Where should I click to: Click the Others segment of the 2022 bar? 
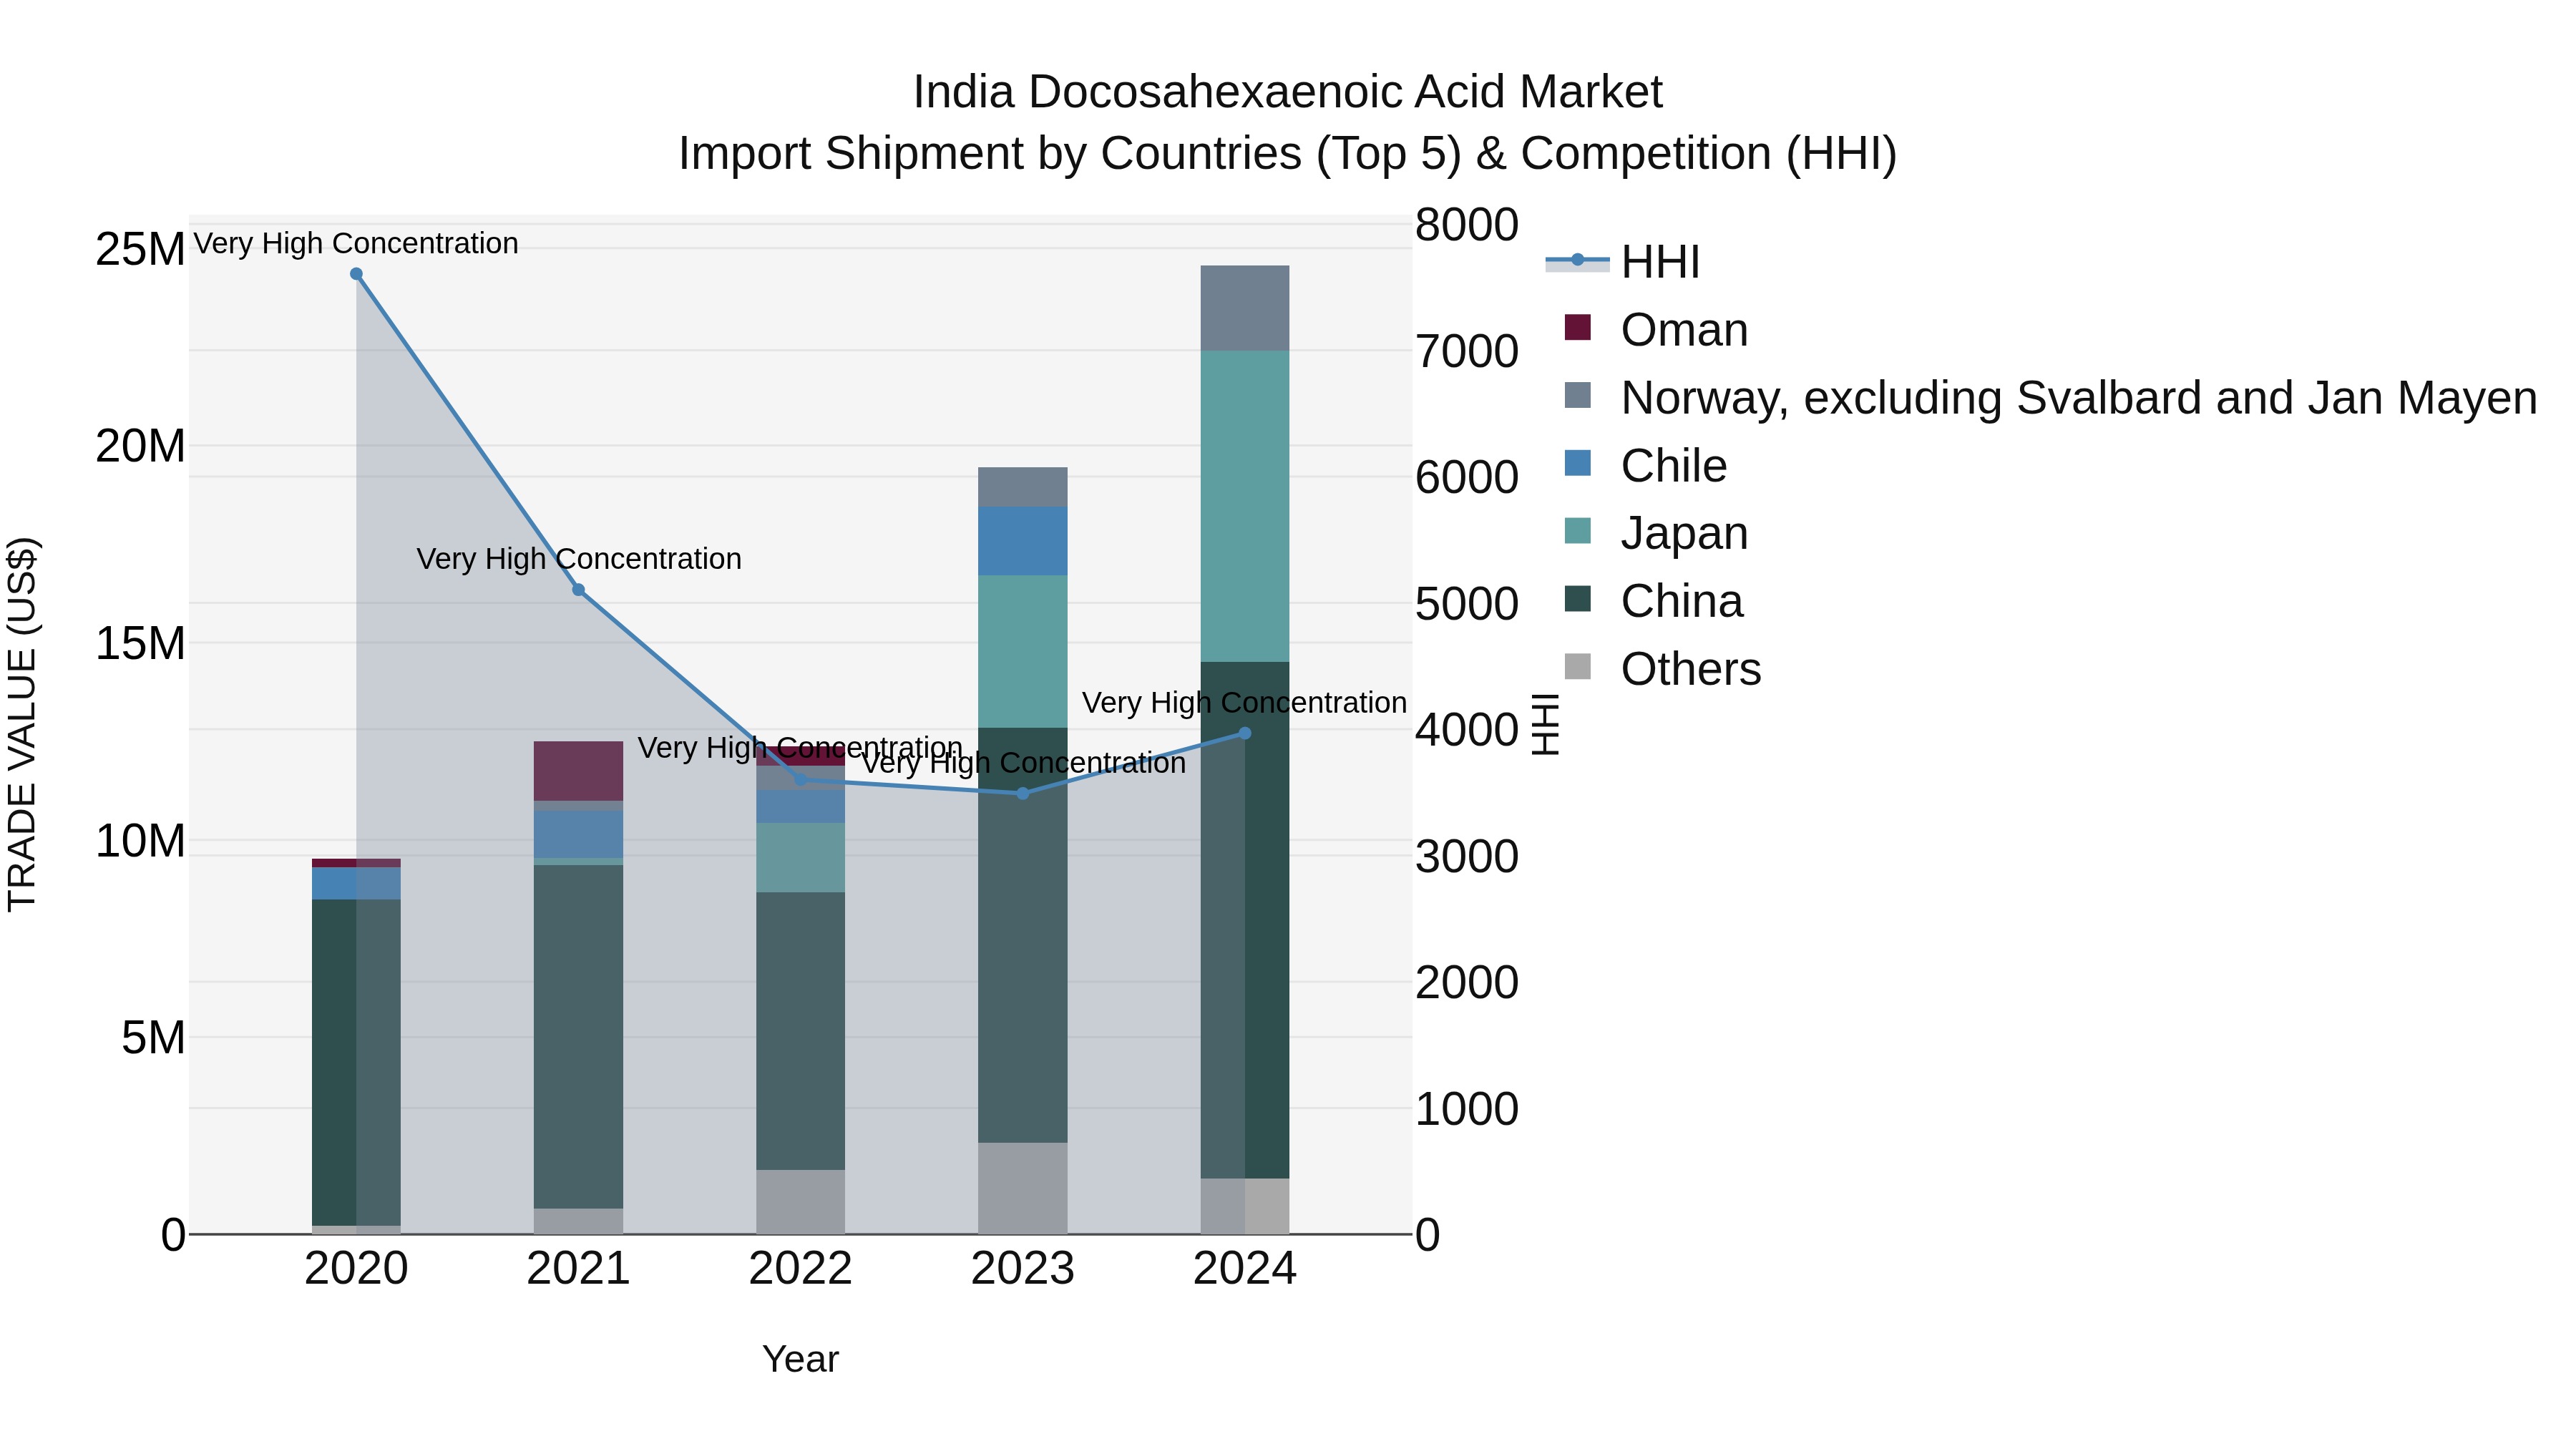(800, 1202)
